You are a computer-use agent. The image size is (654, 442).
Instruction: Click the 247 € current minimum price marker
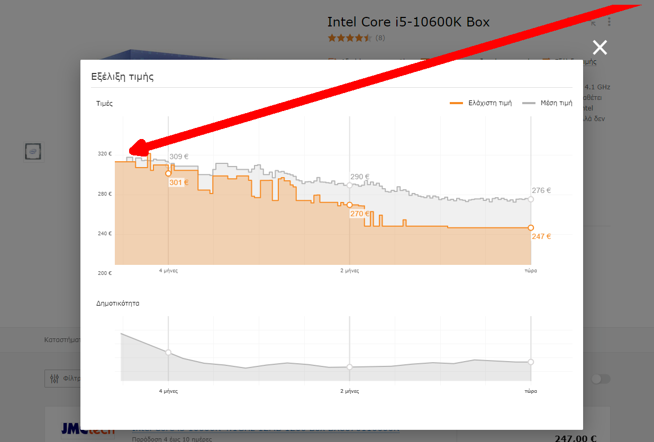(531, 228)
